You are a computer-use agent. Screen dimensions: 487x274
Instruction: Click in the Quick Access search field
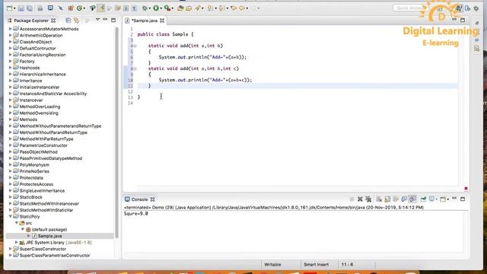coord(410,8)
